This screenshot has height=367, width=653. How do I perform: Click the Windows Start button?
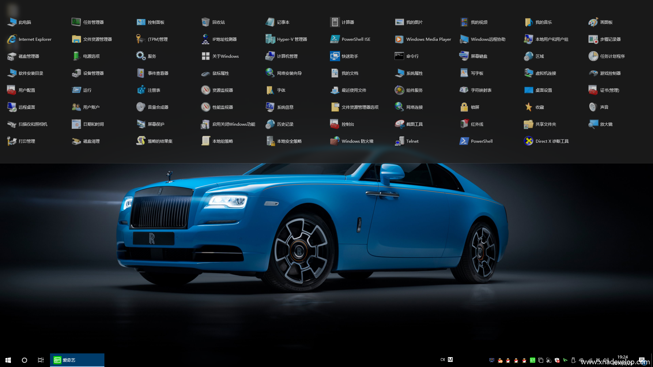8,360
